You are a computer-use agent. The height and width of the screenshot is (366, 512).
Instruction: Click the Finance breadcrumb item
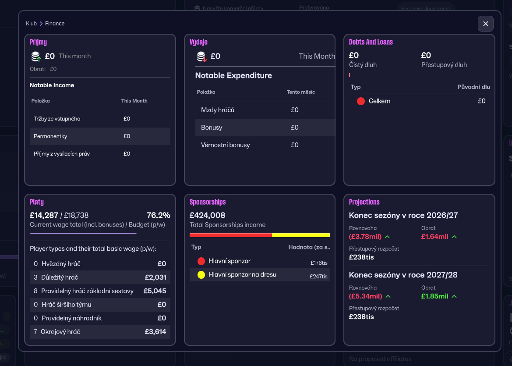[55, 24]
